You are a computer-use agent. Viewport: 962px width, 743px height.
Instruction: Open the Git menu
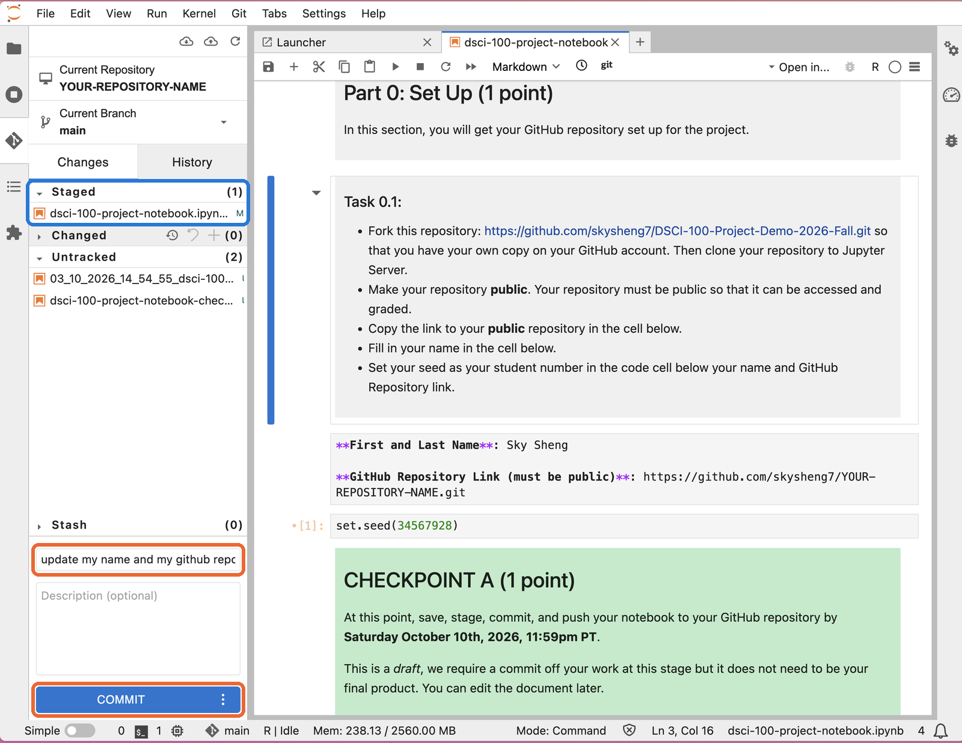click(239, 13)
